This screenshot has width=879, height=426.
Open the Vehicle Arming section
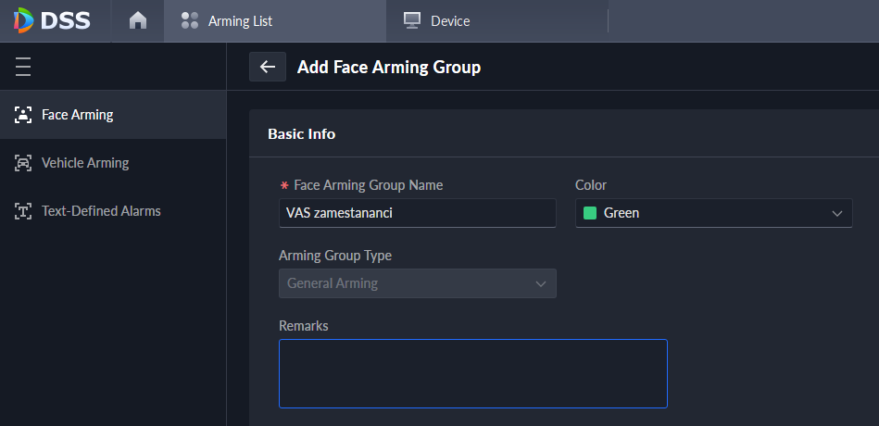click(x=113, y=163)
